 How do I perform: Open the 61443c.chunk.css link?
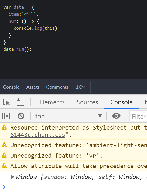pyautogui.click(x=38, y=135)
